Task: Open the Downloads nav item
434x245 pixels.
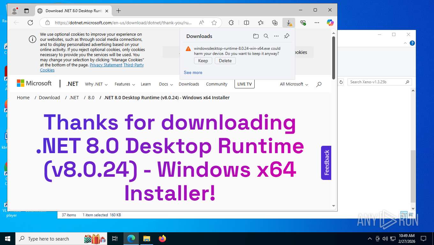Action: click(189, 84)
